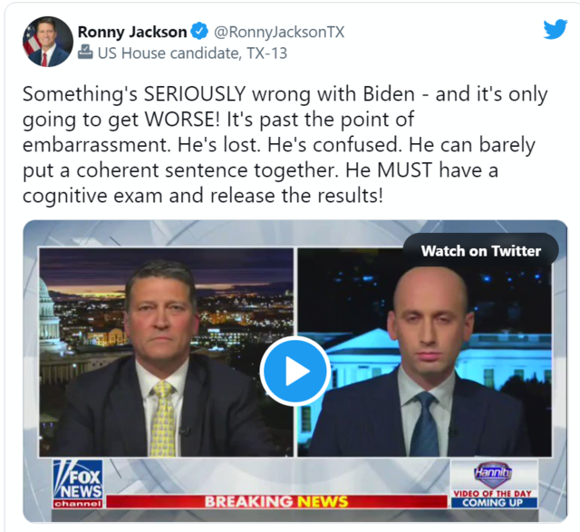
Task: Click the blue verified checkmark badge
Action: [199, 32]
